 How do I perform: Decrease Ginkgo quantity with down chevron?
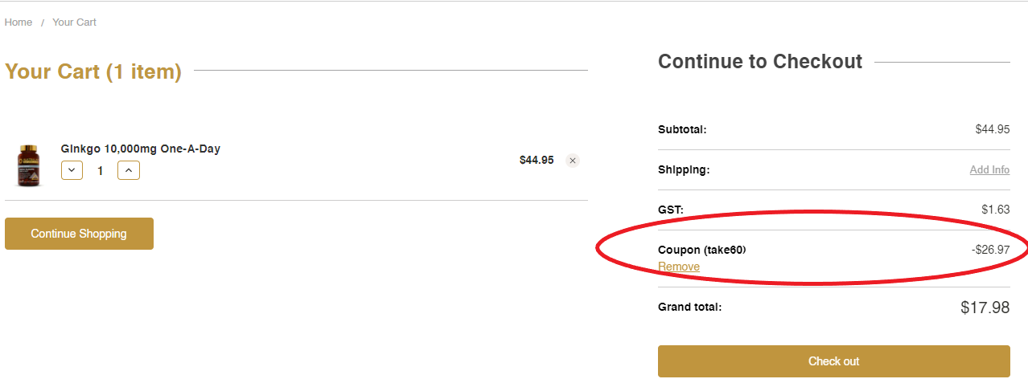tap(72, 170)
